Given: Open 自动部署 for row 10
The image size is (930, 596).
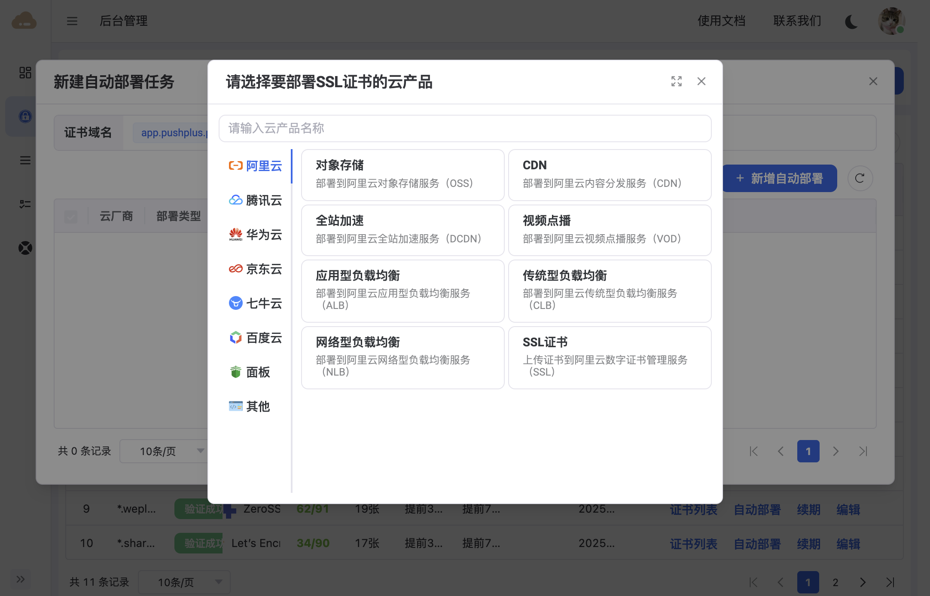Looking at the screenshot, I should coord(757,544).
